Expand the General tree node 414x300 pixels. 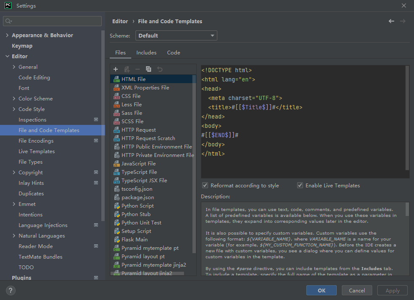click(x=14, y=67)
